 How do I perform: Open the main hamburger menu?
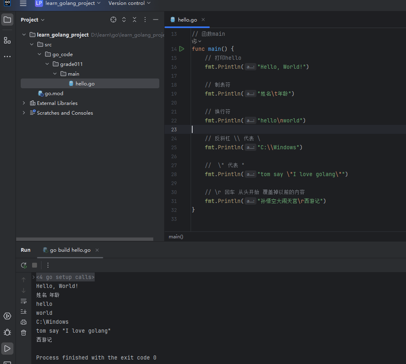coord(23,3)
